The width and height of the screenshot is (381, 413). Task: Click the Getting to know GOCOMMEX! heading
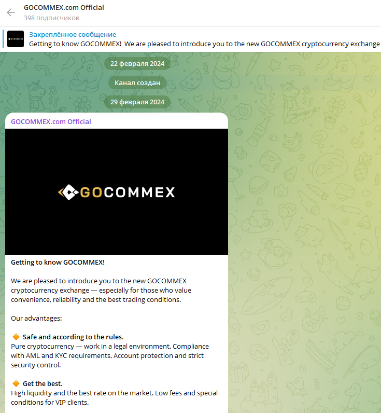click(x=58, y=263)
